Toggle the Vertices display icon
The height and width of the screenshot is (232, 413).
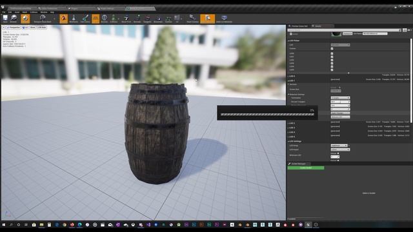pos(168,19)
